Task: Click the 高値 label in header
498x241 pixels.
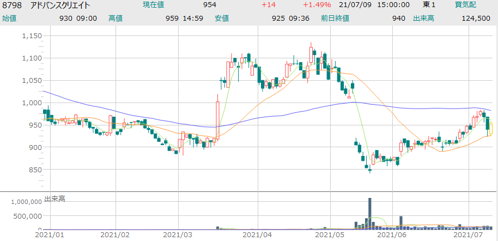Action: coord(116,18)
